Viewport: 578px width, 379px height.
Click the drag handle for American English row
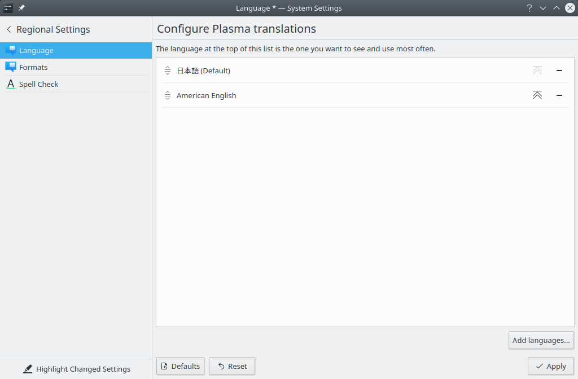click(x=167, y=95)
